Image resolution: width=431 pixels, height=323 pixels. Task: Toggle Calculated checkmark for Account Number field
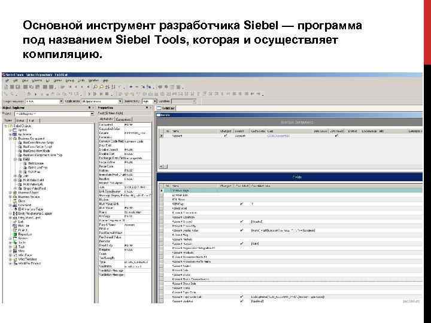[242, 243]
